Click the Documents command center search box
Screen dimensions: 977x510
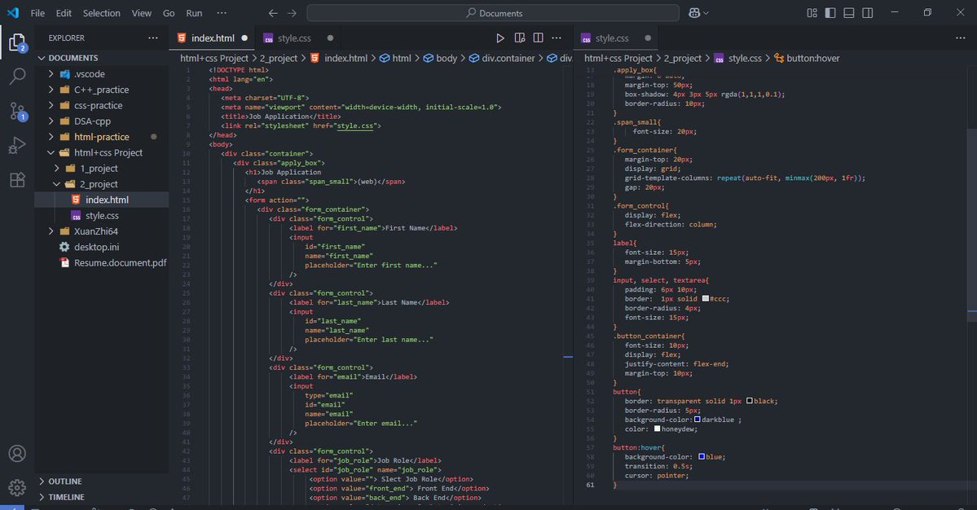pyautogui.click(x=493, y=13)
